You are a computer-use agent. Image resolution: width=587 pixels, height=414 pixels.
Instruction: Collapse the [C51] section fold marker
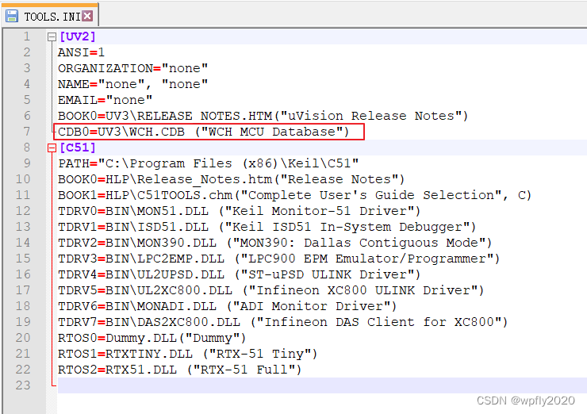(x=52, y=148)
